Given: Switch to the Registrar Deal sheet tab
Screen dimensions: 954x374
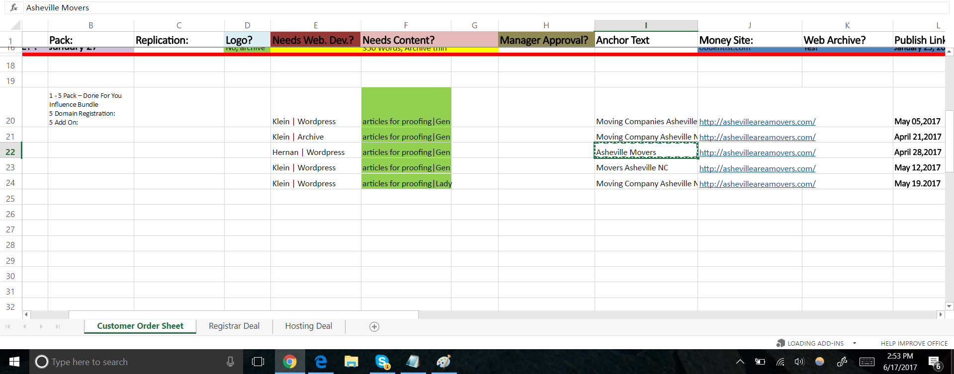Looking at the screenshot, I should [234, 326].
